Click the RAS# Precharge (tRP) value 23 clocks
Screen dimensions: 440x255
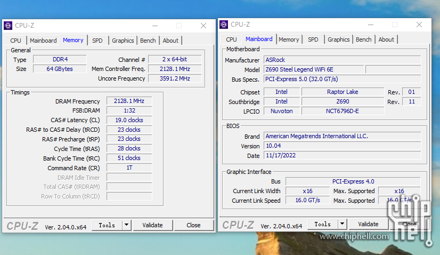pyautogui.click(x=129, y=139)
